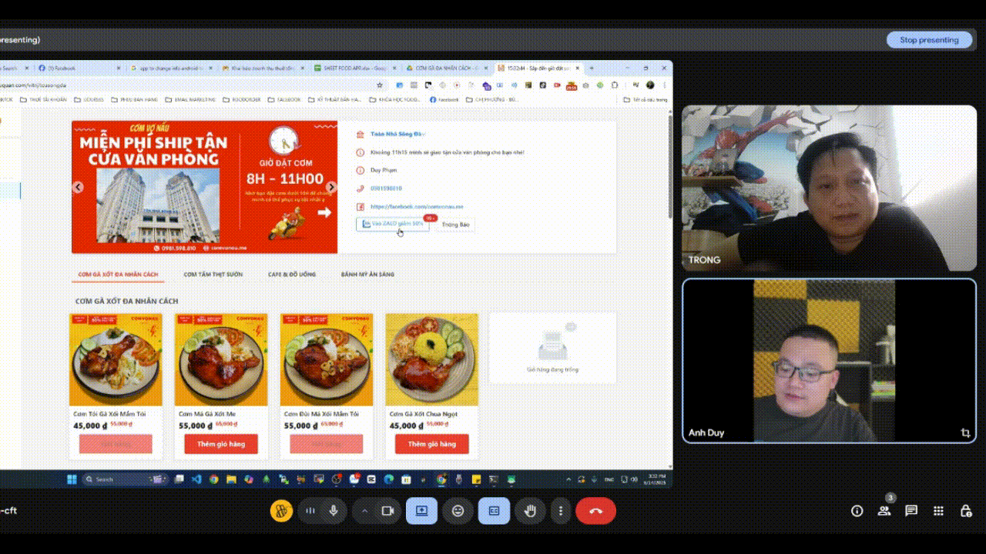Mute the microphone
This screenshot has height=554, width=986.
pos(334,511)
